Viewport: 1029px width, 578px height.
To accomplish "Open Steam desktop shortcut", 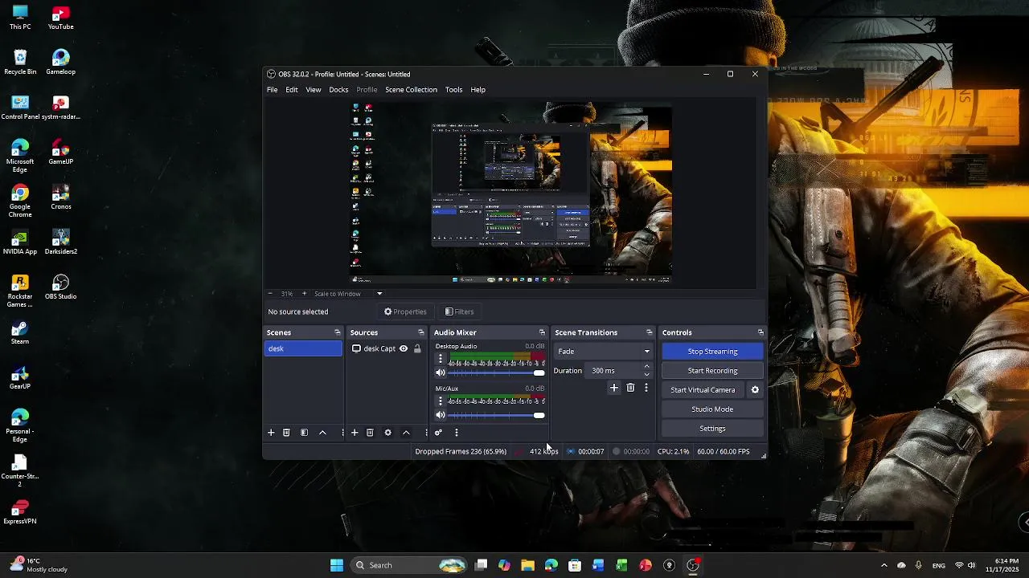I will (20, 333).
